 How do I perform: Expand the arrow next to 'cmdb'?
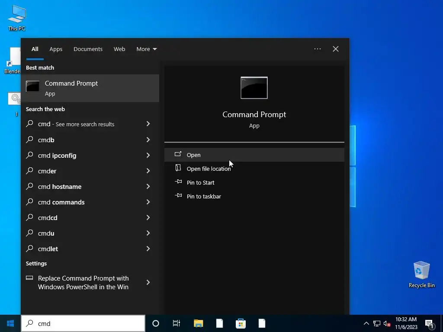[148, 140]
